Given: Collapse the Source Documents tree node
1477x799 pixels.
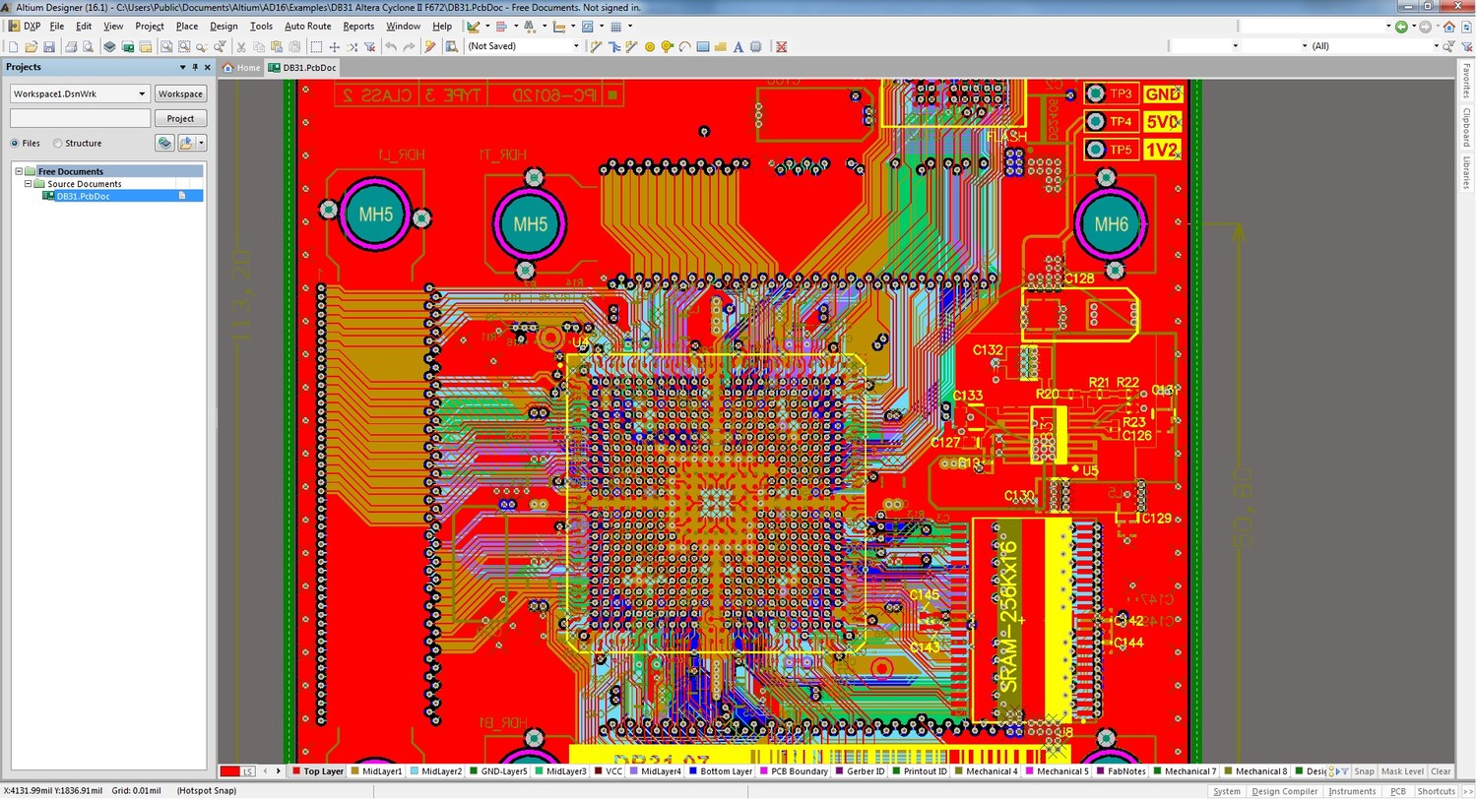Looking at the screenshot, I should (29, 184).
